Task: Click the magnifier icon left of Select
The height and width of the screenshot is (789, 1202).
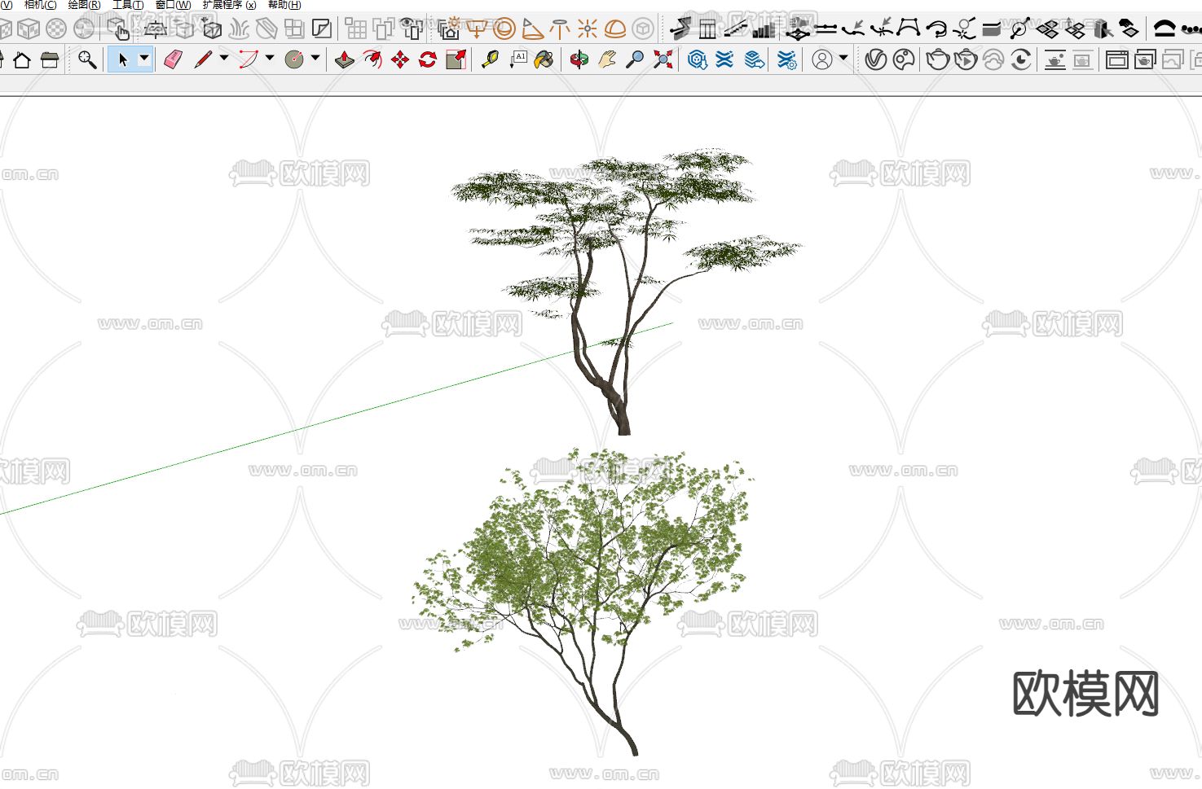Action: (87, 59)
